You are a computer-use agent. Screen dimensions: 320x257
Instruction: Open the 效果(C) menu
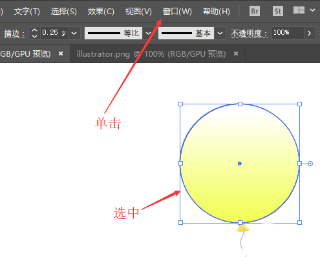[x=101, y=11]
